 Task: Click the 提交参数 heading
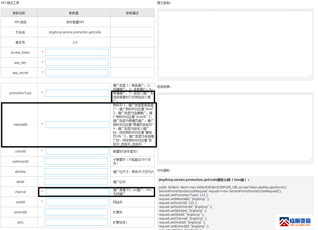(x=164, y=3)
